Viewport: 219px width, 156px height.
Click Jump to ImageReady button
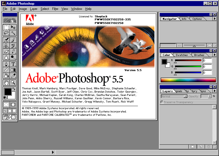click(10, 117)
